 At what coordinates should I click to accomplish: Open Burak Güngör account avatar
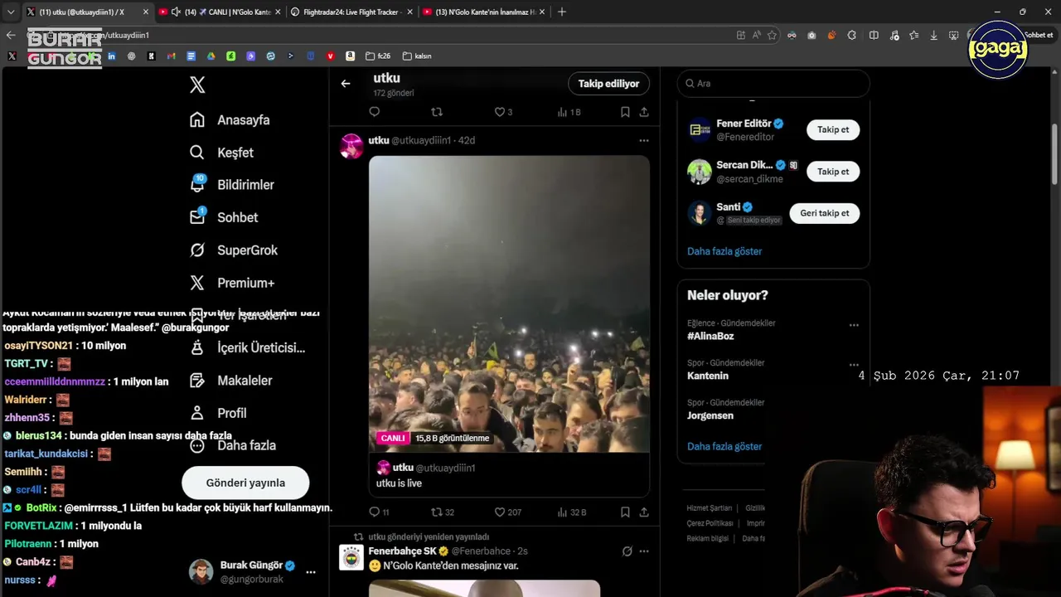tap(201, 571)
